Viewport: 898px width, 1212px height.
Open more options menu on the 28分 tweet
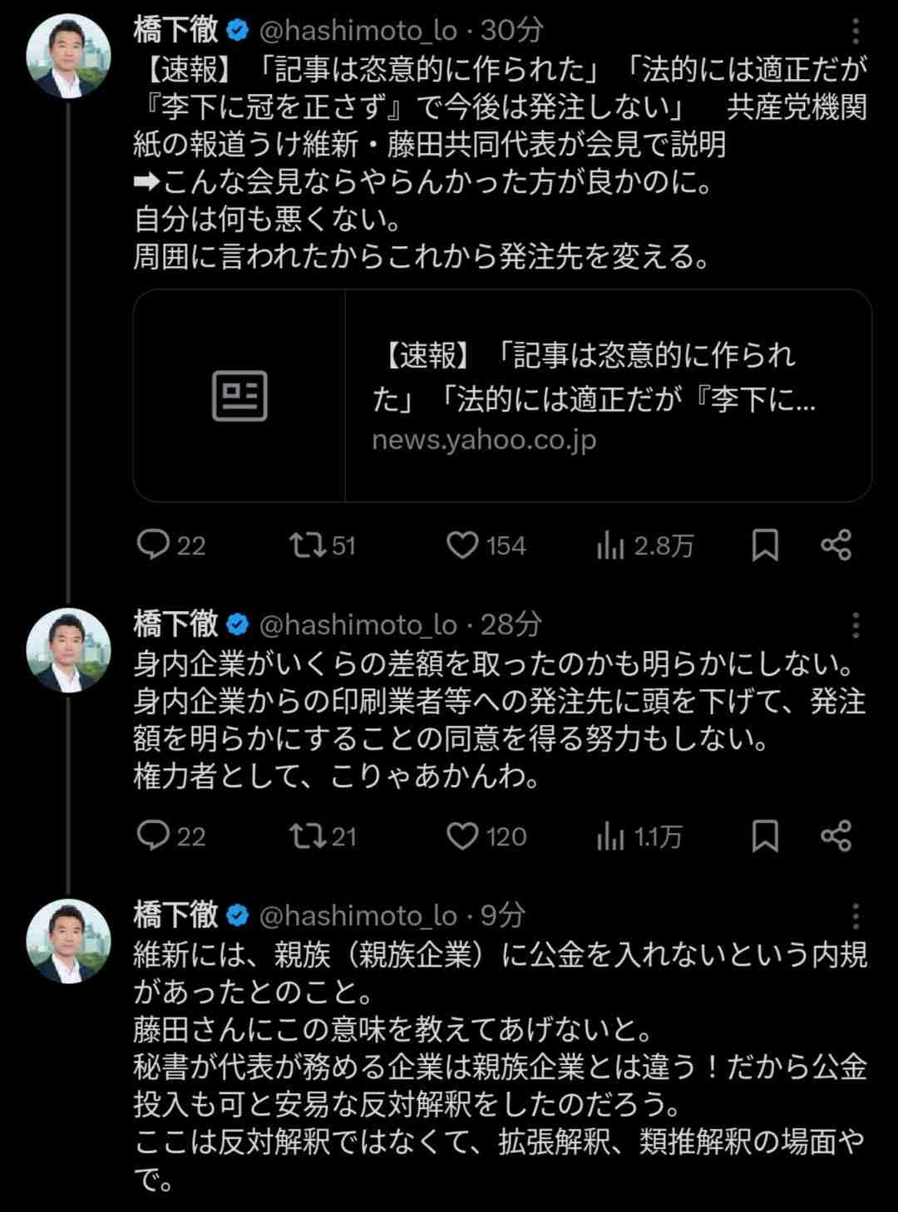856,625
